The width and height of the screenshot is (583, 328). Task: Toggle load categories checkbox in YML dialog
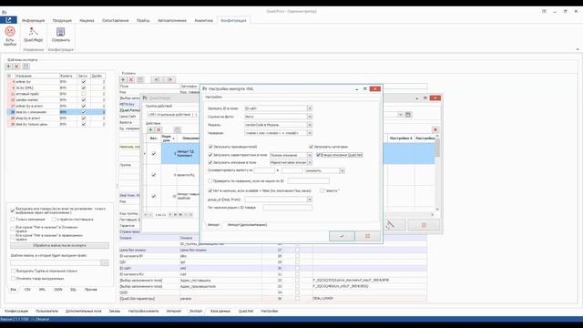(312, 147)
